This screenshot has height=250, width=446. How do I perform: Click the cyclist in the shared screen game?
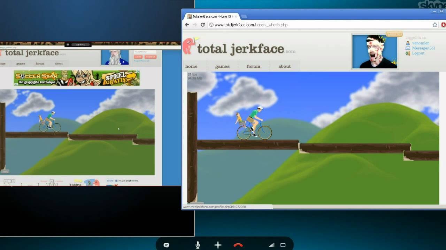tap(50, 122)
